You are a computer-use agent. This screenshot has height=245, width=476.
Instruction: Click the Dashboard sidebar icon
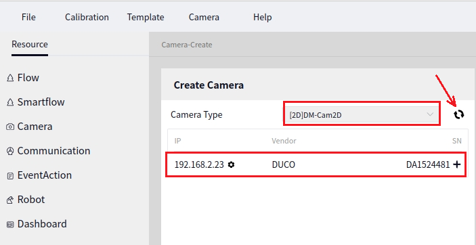(10, 224)
